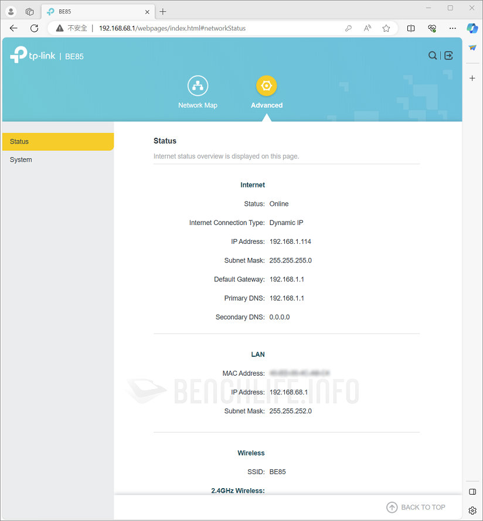Open browser settings gear at bottom right

472,510
